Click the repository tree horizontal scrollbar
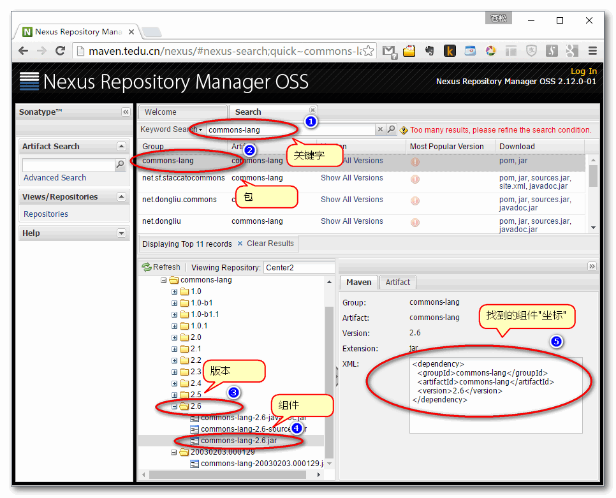Viewport: 616px width, 498px height. tap(228, 475)
